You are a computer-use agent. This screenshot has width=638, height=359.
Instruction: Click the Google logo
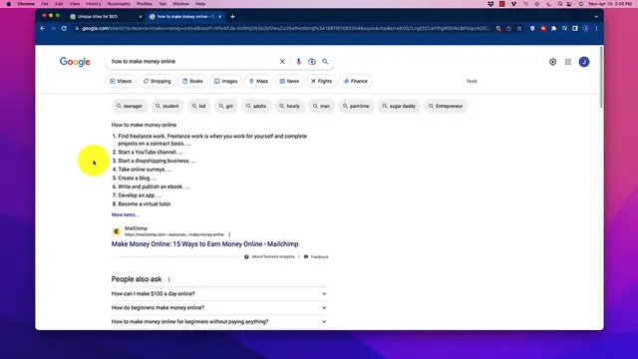(x=75, y=62)
